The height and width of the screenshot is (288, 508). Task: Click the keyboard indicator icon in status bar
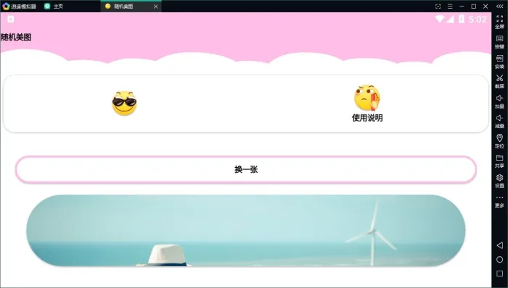point(11,19)
